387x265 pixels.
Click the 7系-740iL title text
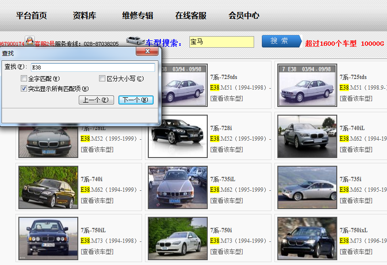(x=352, y=128)
